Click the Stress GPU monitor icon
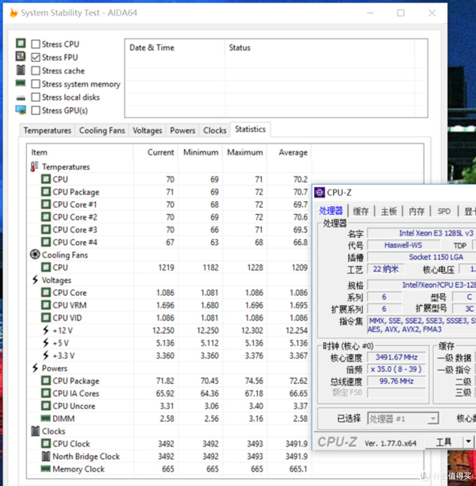 point(21,110)
